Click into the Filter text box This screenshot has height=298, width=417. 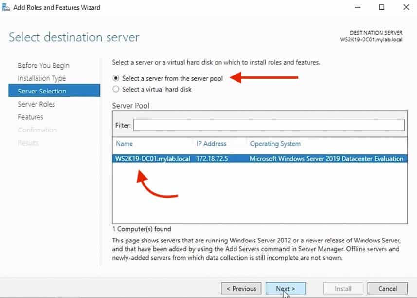269,125
